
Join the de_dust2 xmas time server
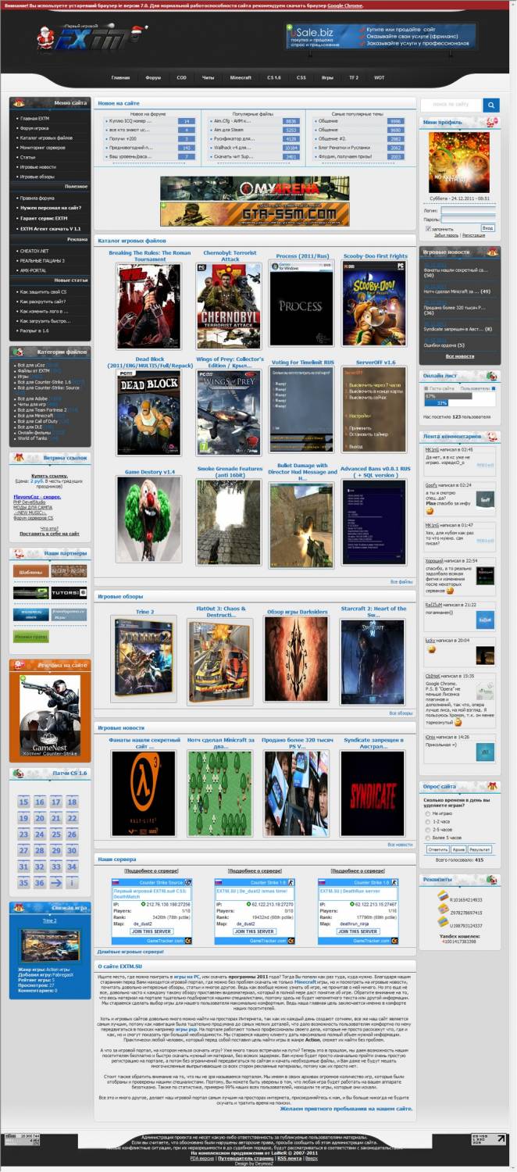click(x=254, y=931)
